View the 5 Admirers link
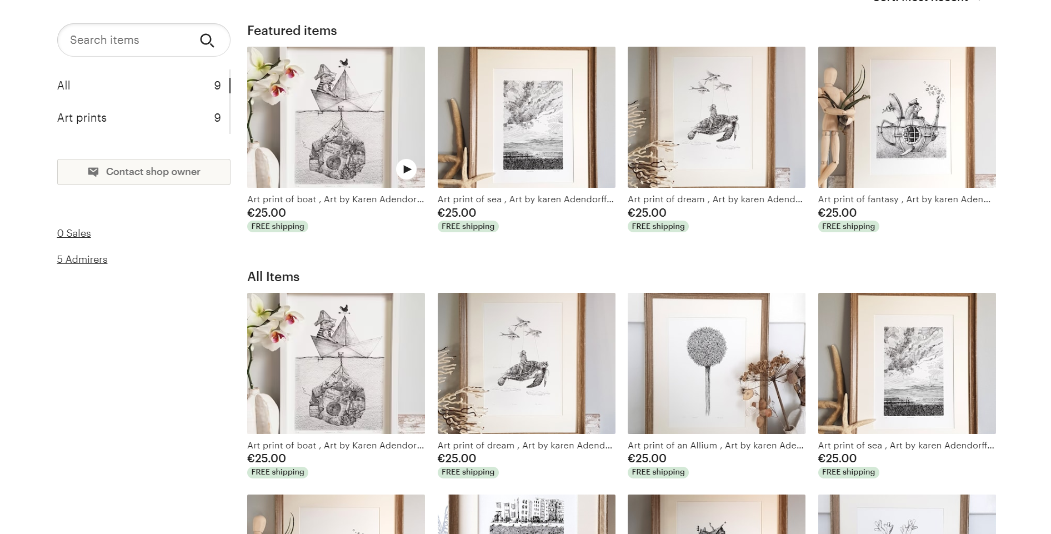Screen dimensions: 1051x534 [x=82, y=259]
